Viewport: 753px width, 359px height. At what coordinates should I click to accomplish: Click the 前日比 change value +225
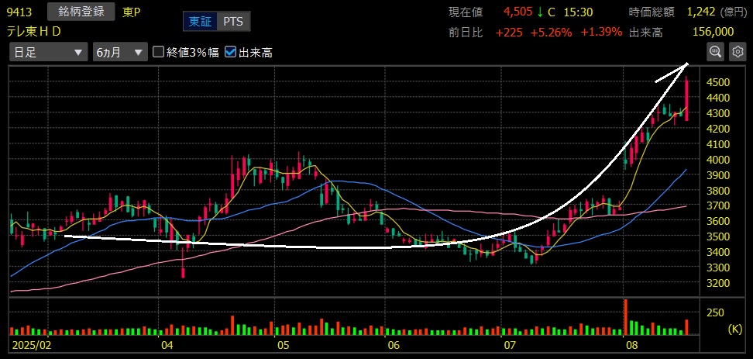[508, 31]
